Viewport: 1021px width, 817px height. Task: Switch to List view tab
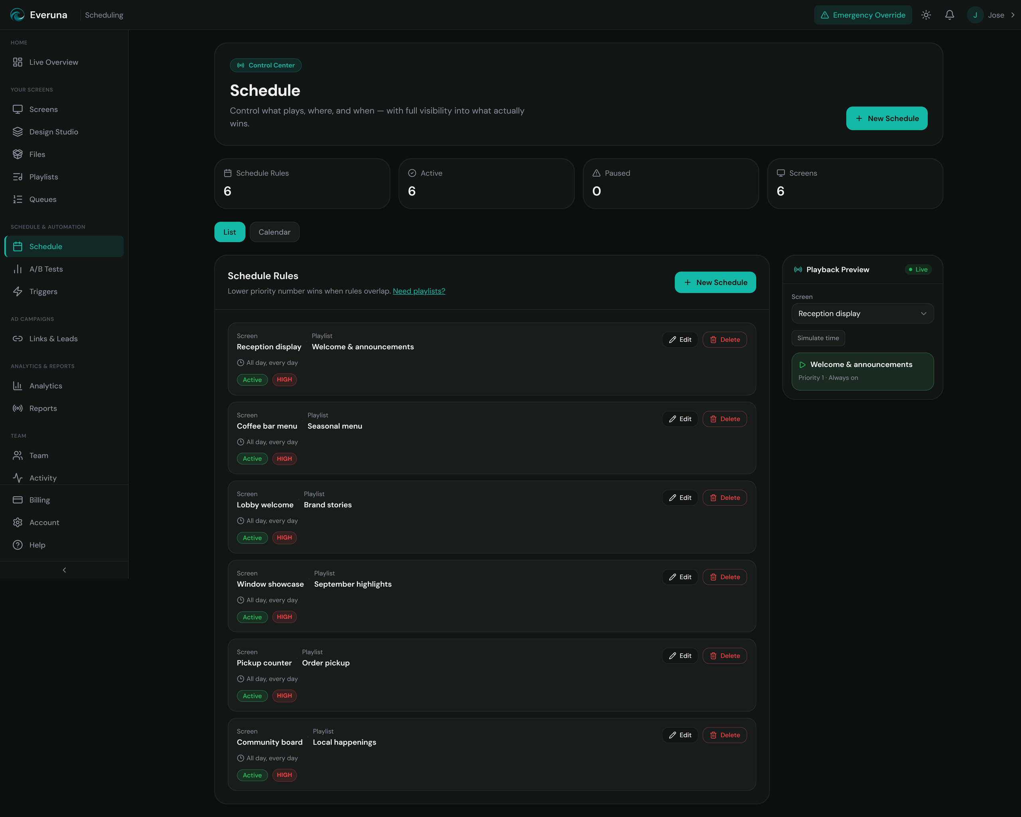point(230,232)
